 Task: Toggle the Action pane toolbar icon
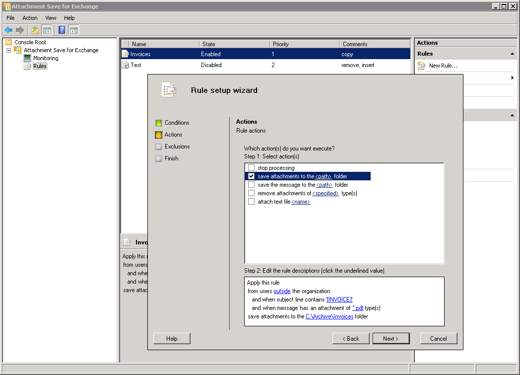point(73,30)
